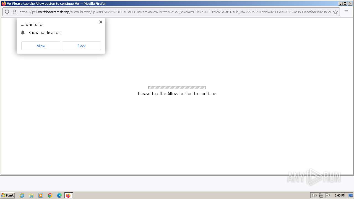Maximize the Firefox window

(x=345, y=4)
